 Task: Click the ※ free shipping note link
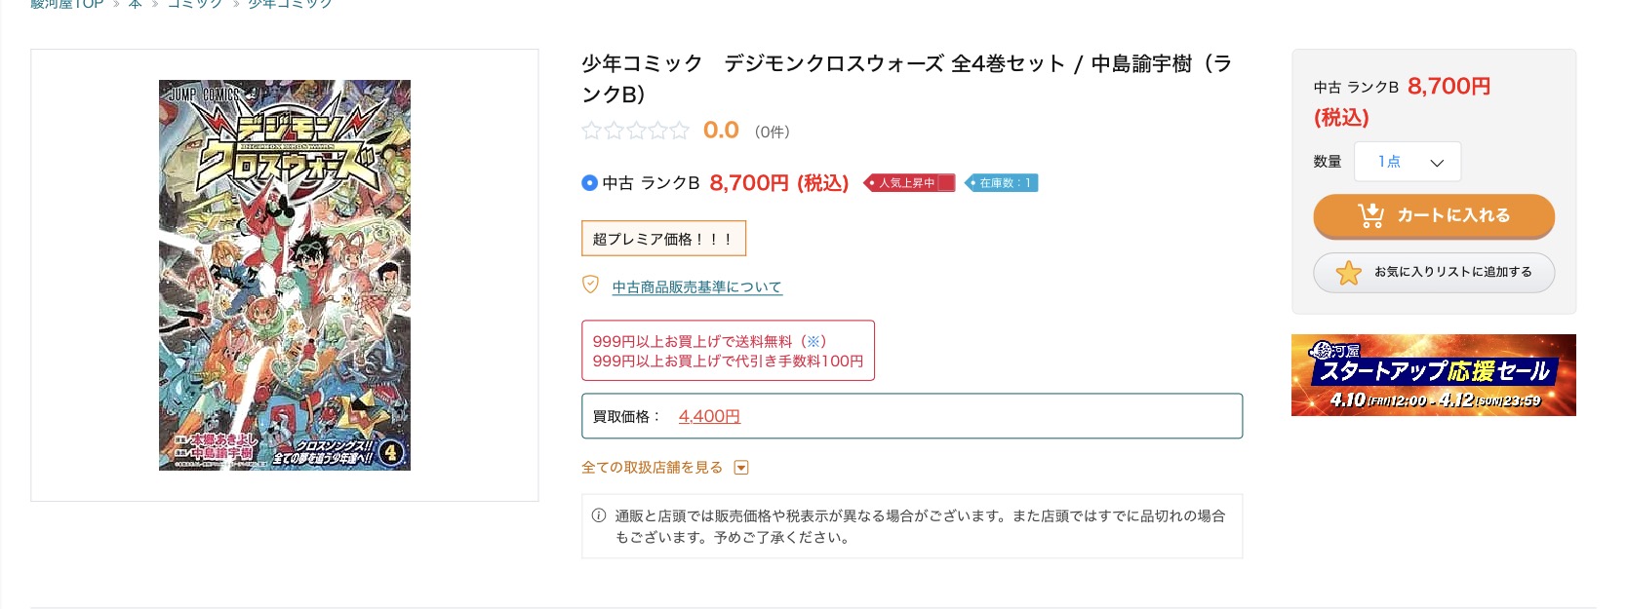click(x=813, y=341)
